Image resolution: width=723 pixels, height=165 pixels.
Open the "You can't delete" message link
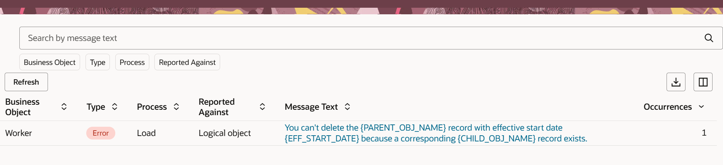(x=436, y=133)
